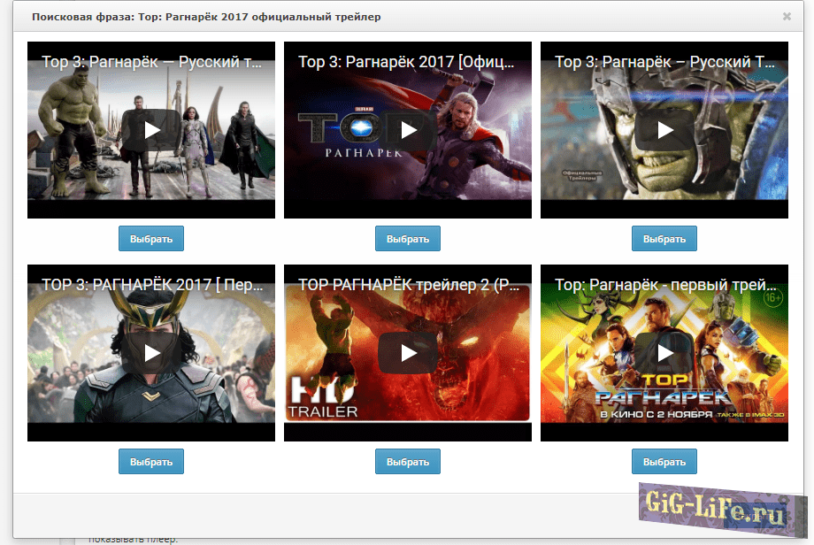The height and width of the screenshot is (545, 814).
Task: Select the second video with Выбрать button
Action: tap(407, 238)
